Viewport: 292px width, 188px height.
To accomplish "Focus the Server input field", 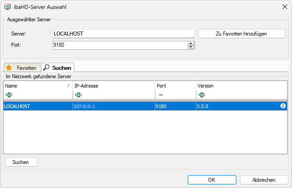I will tap(123, 34).
